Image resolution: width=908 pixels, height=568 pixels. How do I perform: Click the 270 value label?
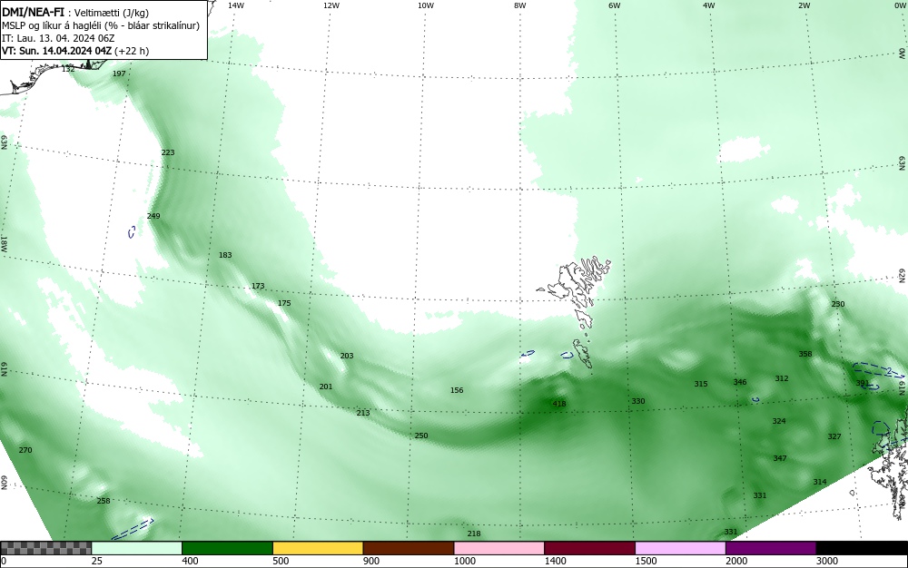(25, 450)
